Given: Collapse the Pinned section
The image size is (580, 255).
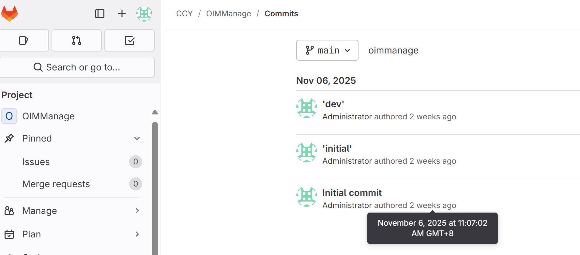Looking at the screenshot, I should [137, 138].
